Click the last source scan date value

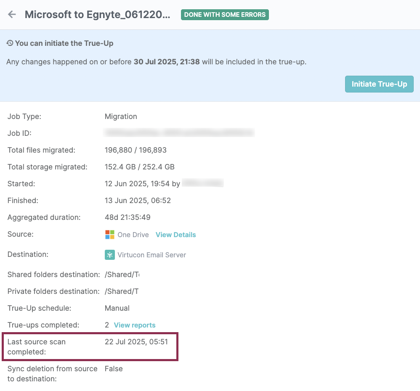136,342
